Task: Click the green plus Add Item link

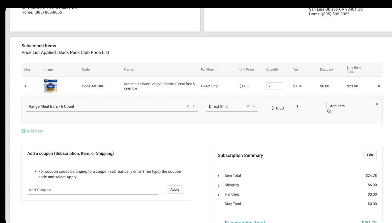Action: 33,131
